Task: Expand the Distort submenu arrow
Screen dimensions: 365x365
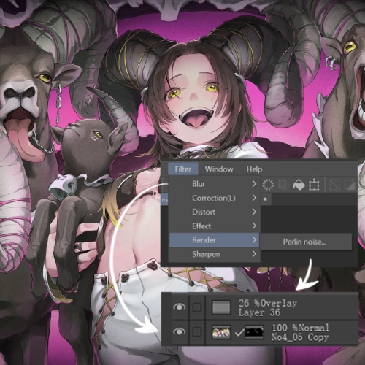Action: point(254,212)
